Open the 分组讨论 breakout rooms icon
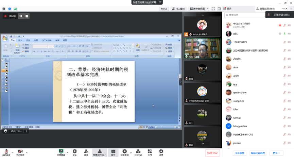294x157 pixels. 138,152
